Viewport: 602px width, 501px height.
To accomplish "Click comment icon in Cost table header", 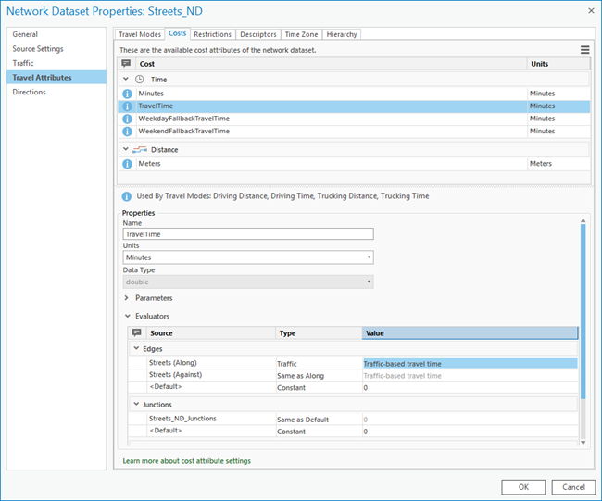I will [127, 64].
